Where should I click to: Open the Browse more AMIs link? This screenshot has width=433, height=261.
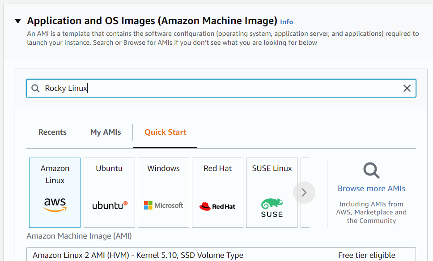(371, 188)
